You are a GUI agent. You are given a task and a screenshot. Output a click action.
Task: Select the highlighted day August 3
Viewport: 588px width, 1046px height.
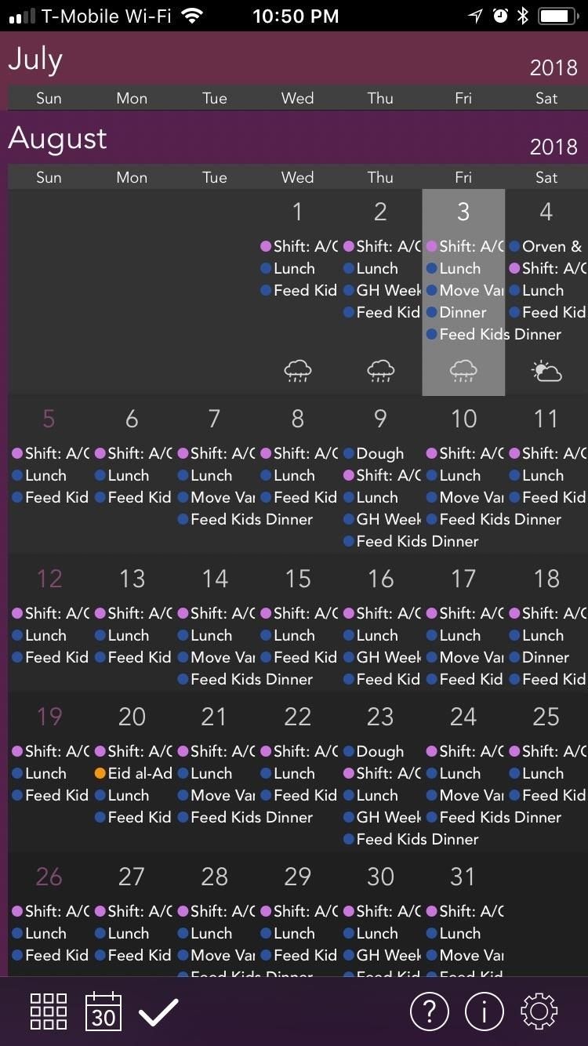coord(463,212)
